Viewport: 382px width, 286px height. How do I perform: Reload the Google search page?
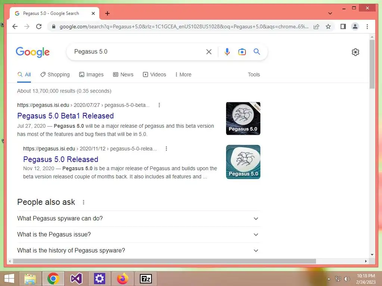[x=39, y=26]
